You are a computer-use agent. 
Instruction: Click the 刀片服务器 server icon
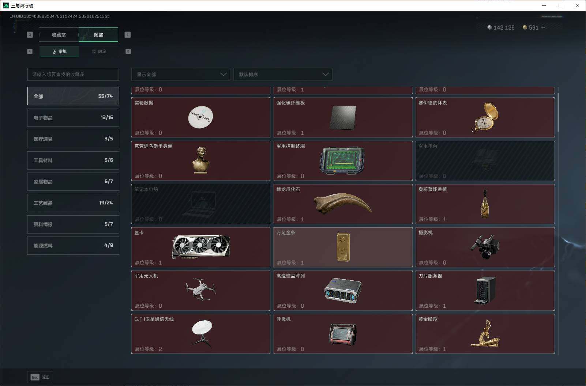click(x=485, y=291)
